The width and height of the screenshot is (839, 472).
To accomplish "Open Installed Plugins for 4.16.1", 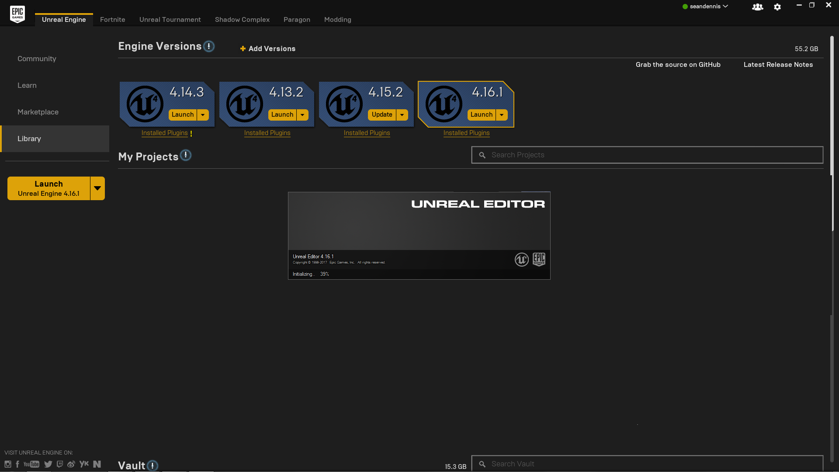I will point(466,133).
